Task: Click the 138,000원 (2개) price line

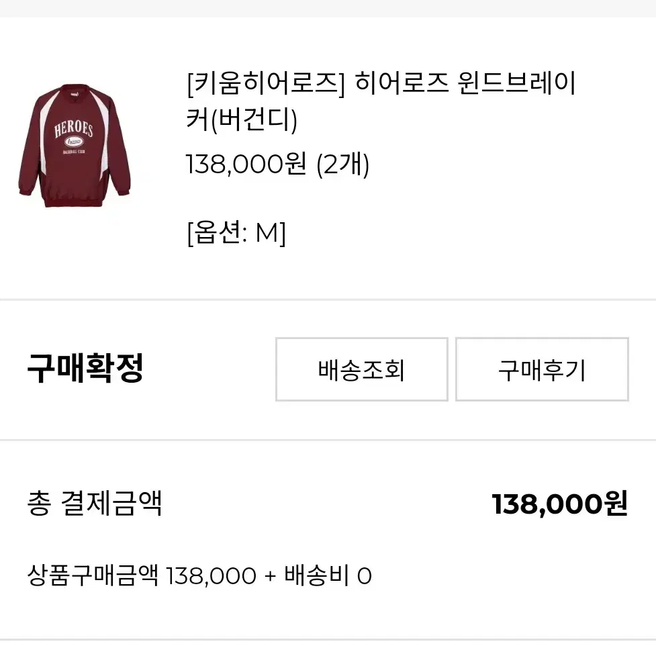Action: click(277, 164)
